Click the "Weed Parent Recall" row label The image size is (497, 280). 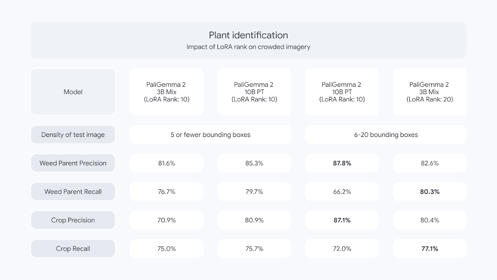73,192
